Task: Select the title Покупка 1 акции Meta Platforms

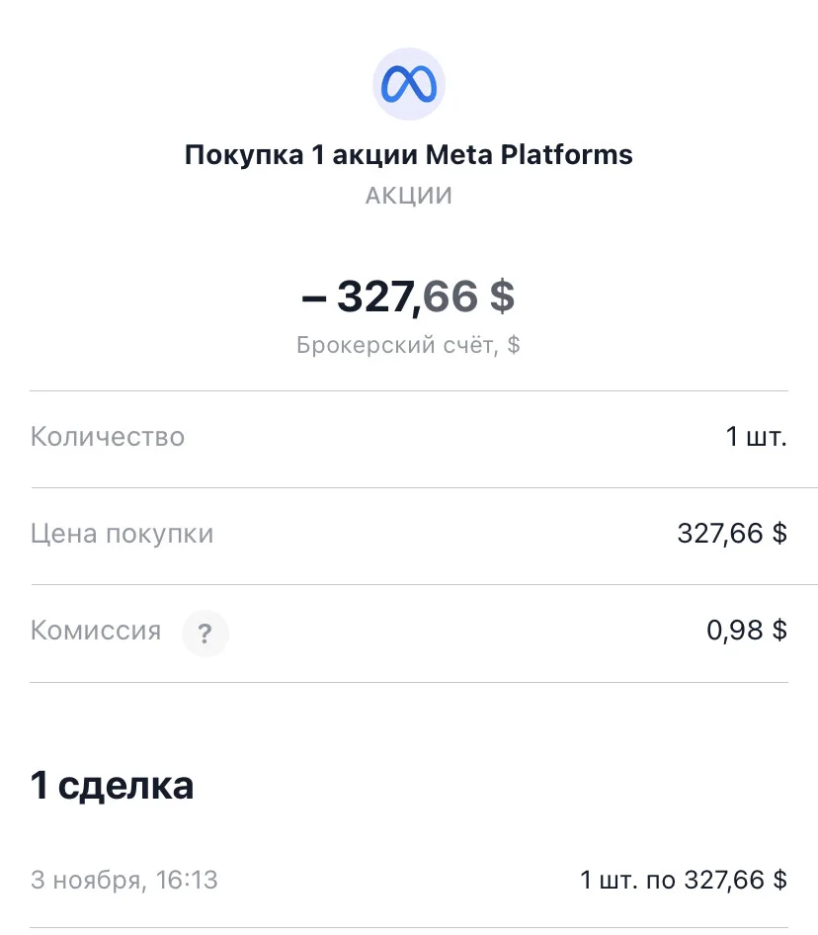Action: coord(408,155)
